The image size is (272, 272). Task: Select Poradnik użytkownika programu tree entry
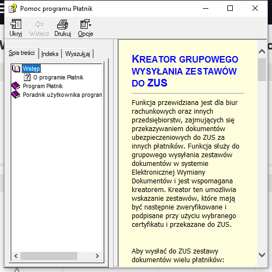[x=63, y=95]
